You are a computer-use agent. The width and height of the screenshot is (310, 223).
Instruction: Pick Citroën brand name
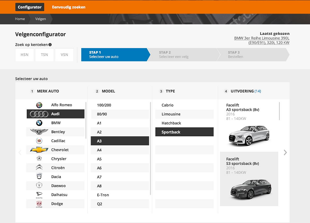tap(58, 168)
